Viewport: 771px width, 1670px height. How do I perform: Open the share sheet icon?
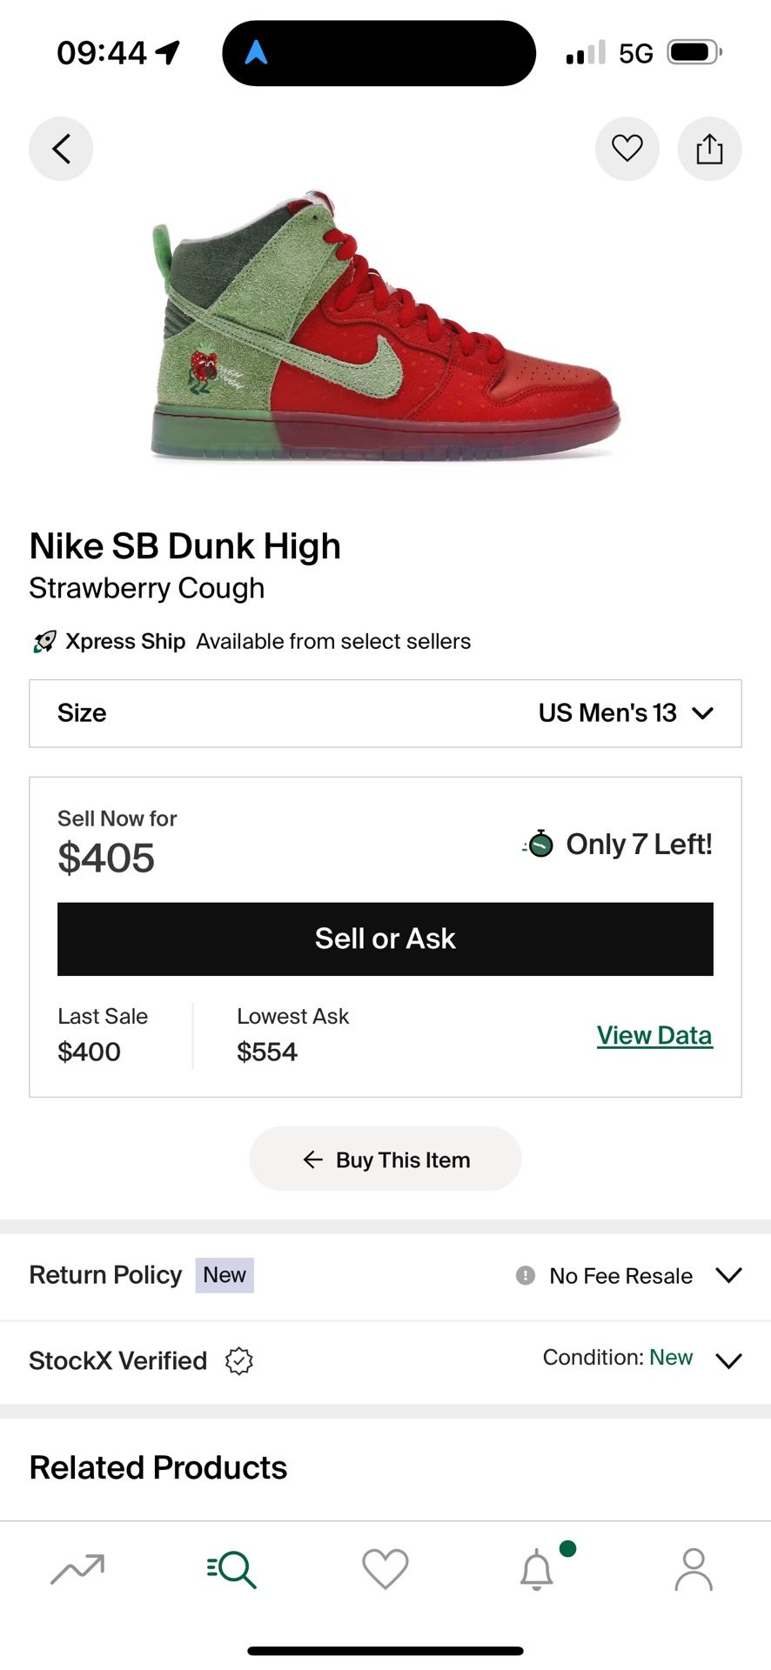(x=709, y=149)
